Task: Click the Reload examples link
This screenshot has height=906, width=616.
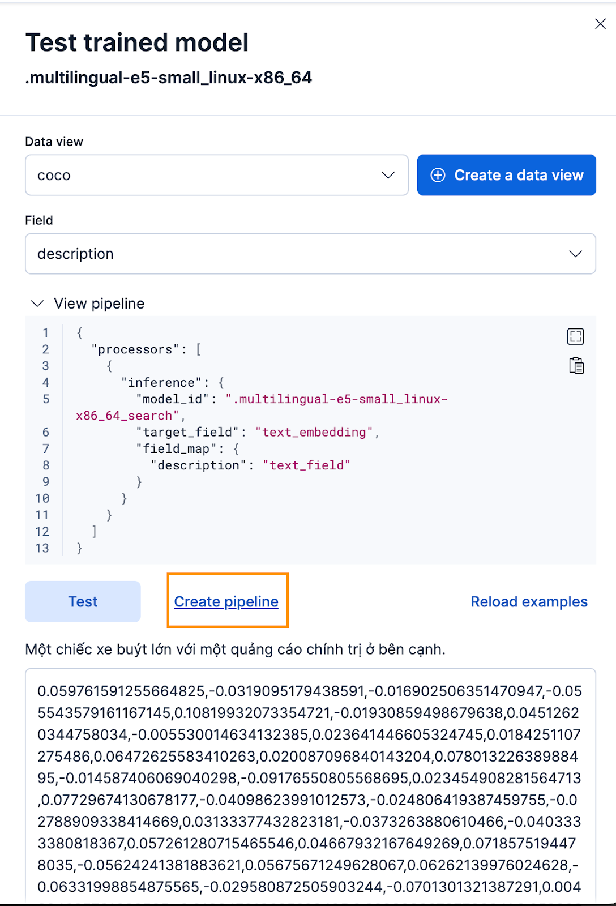Action: click(529, 601)
